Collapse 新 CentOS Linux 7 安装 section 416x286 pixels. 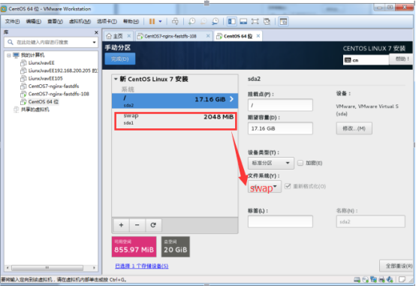(x=116, y=79)
